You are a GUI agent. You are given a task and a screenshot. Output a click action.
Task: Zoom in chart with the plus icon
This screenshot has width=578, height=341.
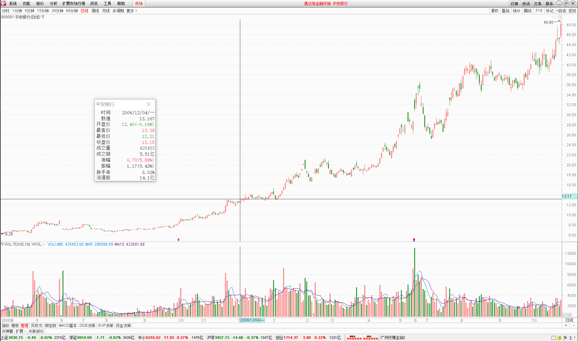pyautogui.click(x=566, y=326)
